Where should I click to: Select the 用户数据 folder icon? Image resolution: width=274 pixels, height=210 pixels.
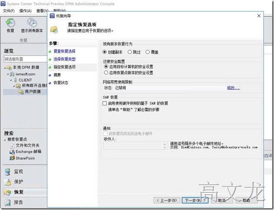coord(21,92)
